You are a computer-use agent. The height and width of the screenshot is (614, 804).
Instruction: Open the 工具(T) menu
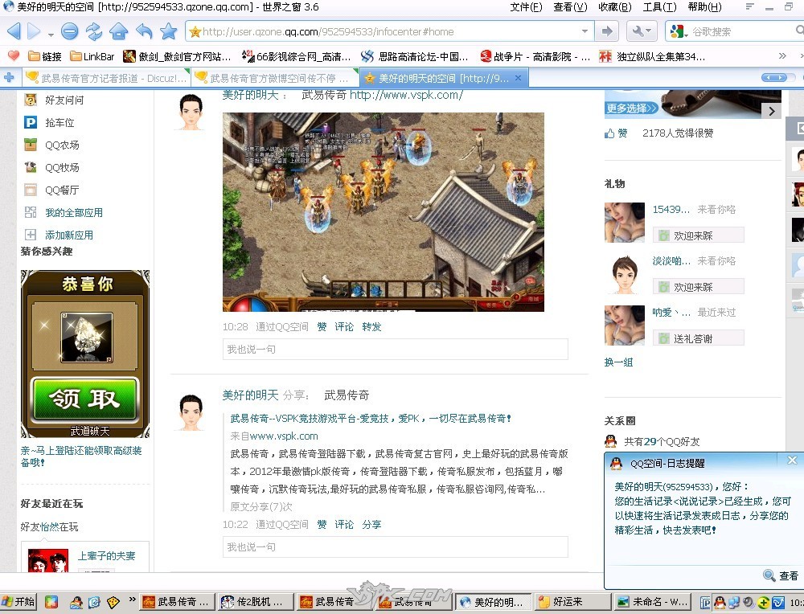tap(659, 6)
